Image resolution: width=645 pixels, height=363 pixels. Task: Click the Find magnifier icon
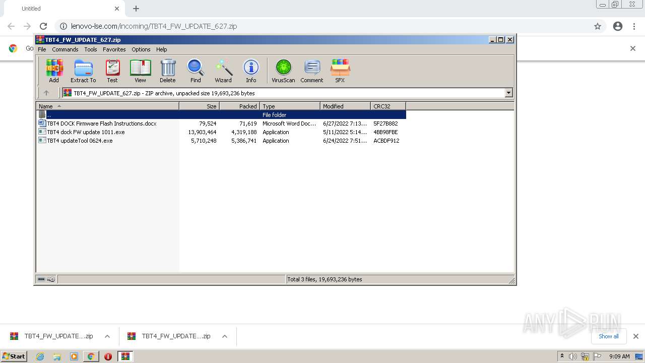tap(196, 71)
